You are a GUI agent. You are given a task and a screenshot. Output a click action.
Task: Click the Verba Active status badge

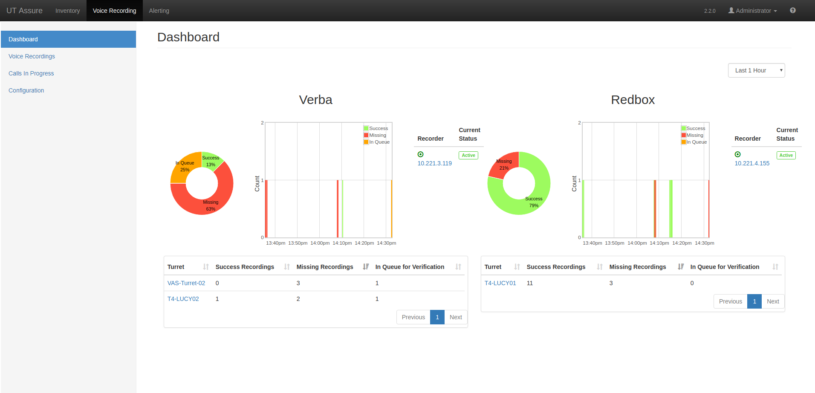(x=468, y=155)
